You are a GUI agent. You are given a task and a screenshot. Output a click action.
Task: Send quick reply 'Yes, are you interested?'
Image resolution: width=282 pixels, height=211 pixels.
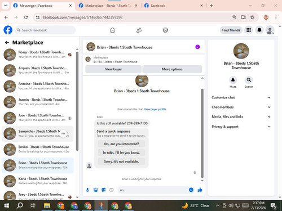pyautogui.click(x=121, y=144)
